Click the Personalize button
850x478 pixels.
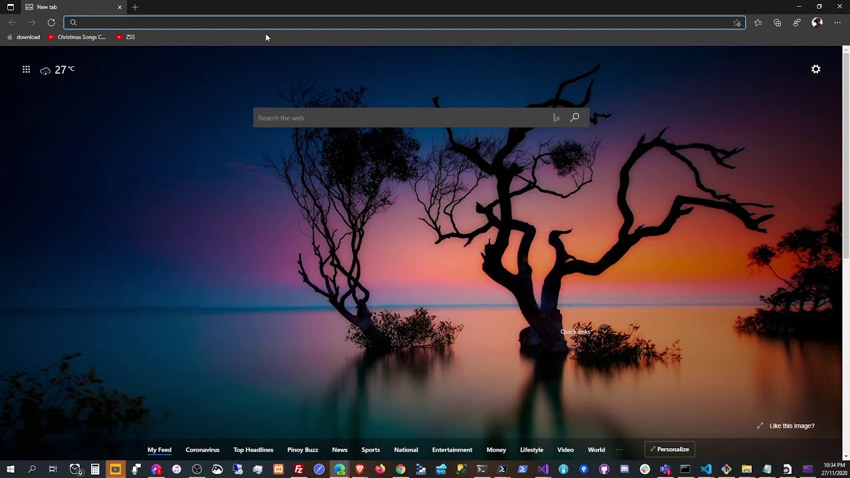(x=669, y=449)
